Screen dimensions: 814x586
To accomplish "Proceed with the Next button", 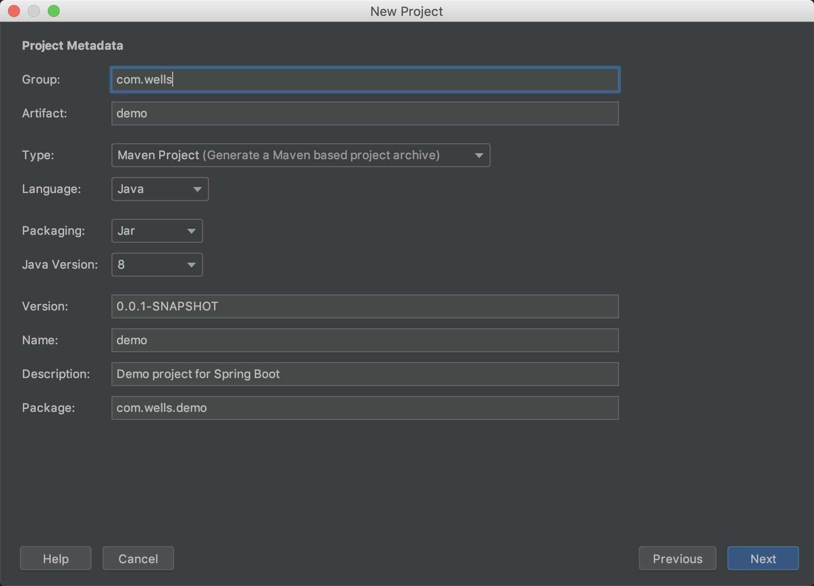I will click(763, 559).
